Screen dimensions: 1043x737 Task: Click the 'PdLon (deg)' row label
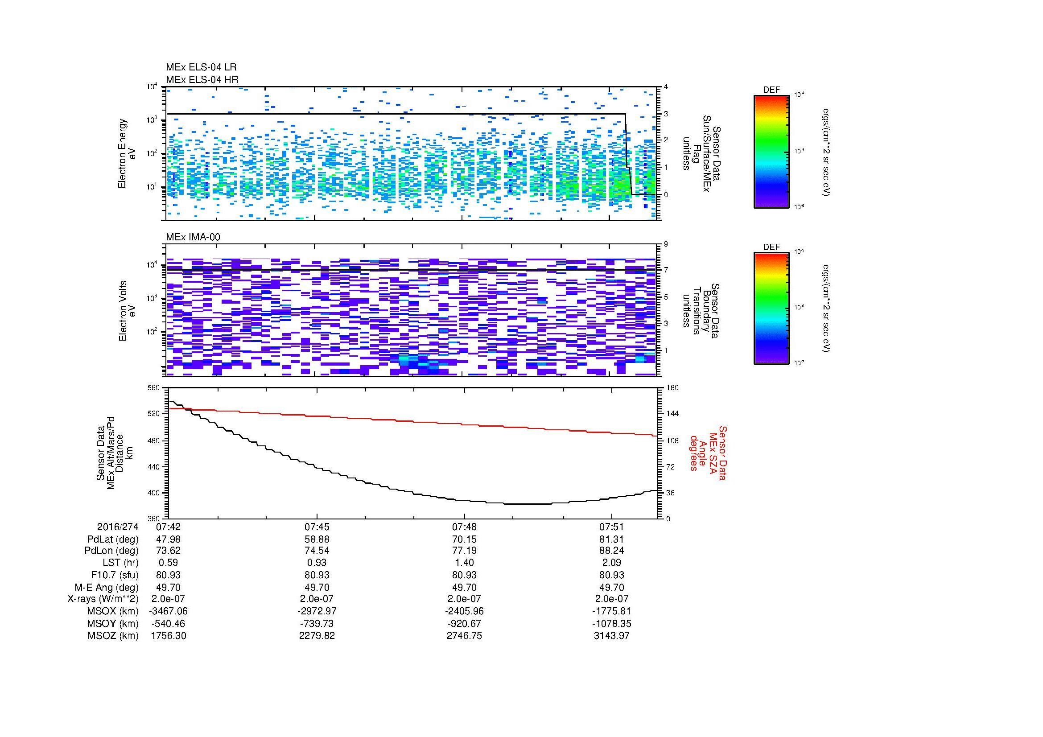point(111,551)
